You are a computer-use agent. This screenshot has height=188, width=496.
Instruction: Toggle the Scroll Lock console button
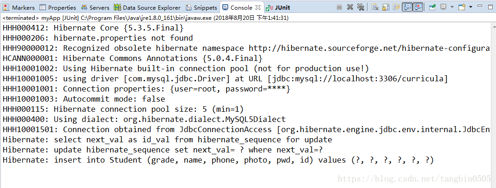click(x=386, y=7)
